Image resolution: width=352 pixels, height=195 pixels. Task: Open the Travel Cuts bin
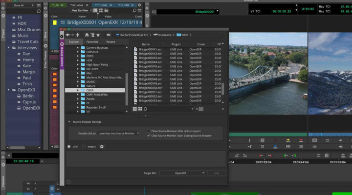[x=28, y=41]
